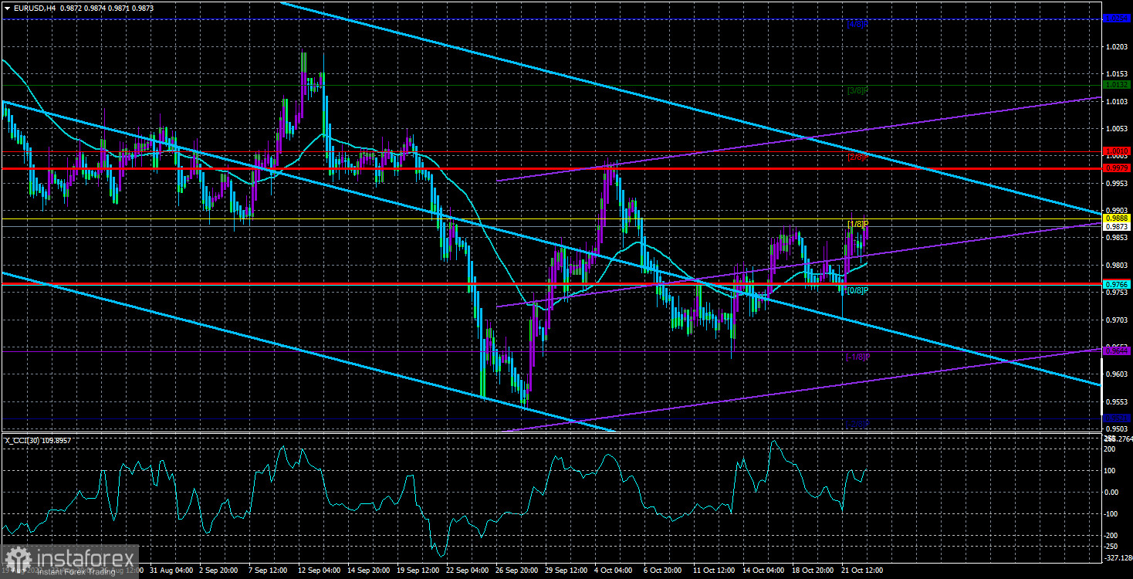Click the green 1.0132 price tag
The width and height of the screenshot is (1133, 579).
pos(1117,85)
